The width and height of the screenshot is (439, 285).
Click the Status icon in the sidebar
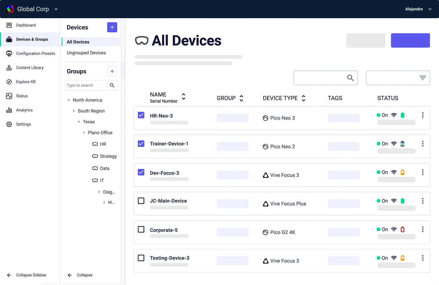click(9, 96)
